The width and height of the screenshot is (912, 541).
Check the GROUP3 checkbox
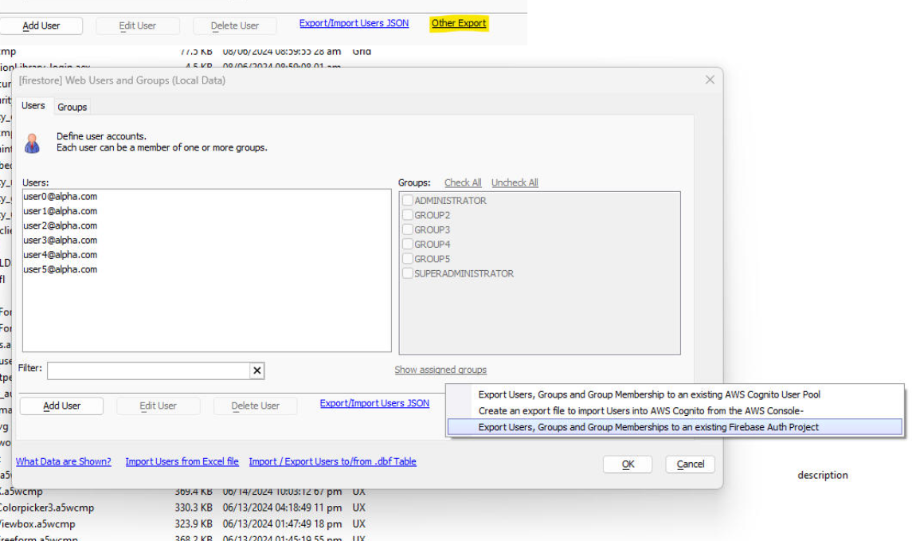(408, 229)
